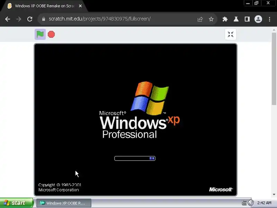Open Chrome three-dot menu
Image resolution: width=277 pixels, height=208 pixels.
(269, 19)
